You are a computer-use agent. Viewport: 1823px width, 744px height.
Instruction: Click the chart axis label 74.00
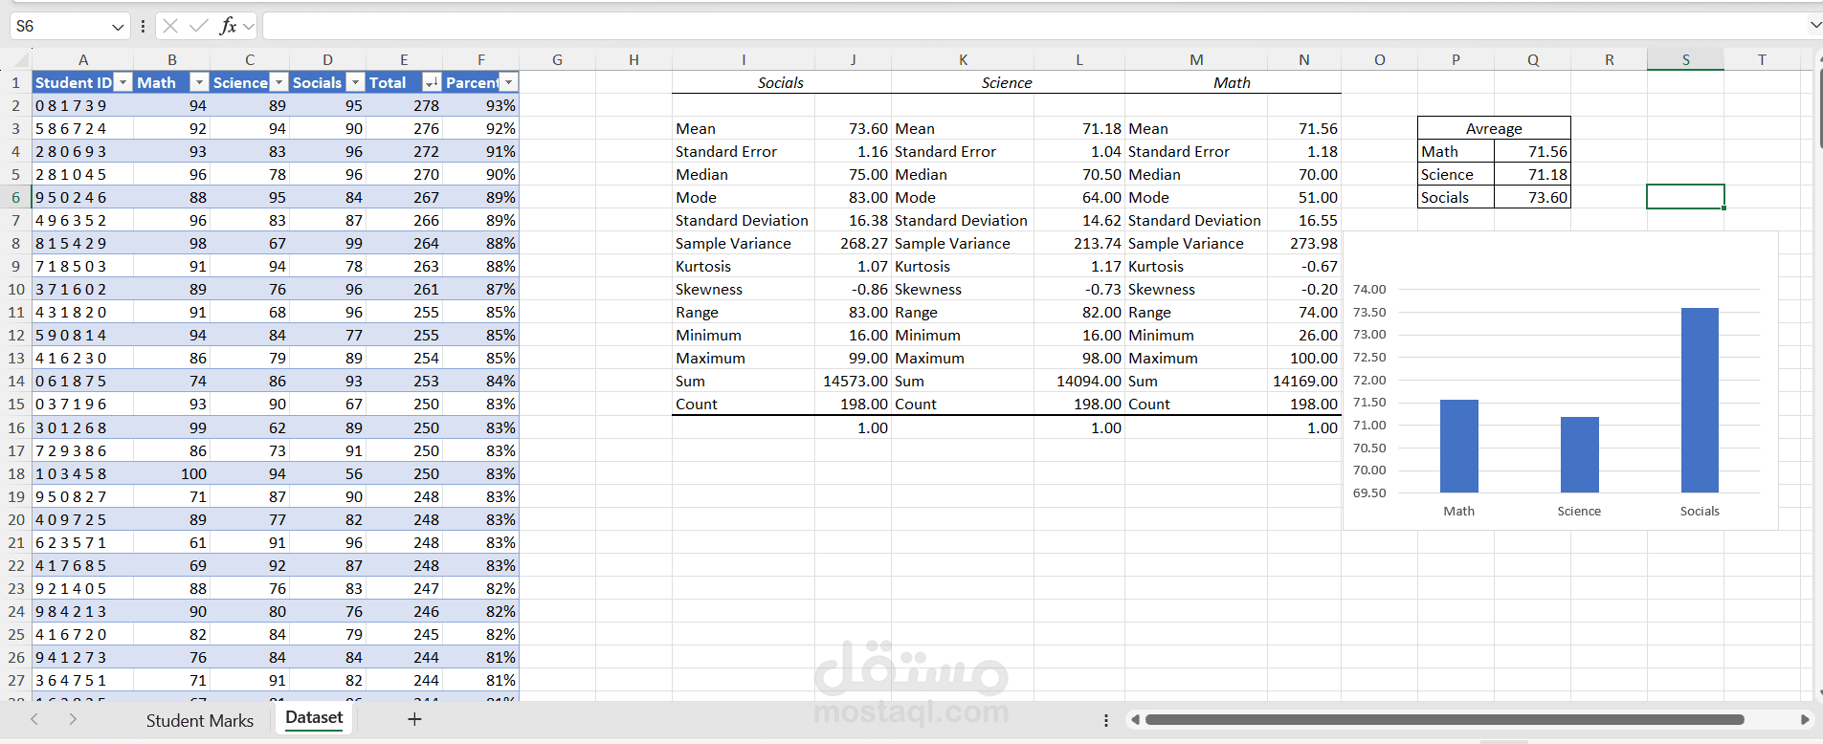(x=1369, y=289)
